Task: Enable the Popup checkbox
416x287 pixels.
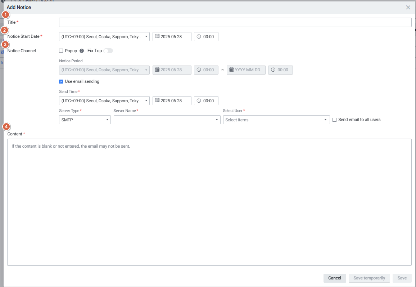Action: click(61, 51)
